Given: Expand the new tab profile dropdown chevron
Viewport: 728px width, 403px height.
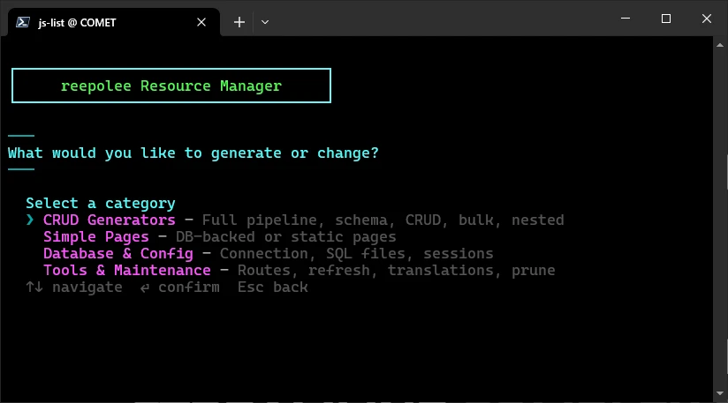Looking at the screenshot, I should tap(265, 22).
